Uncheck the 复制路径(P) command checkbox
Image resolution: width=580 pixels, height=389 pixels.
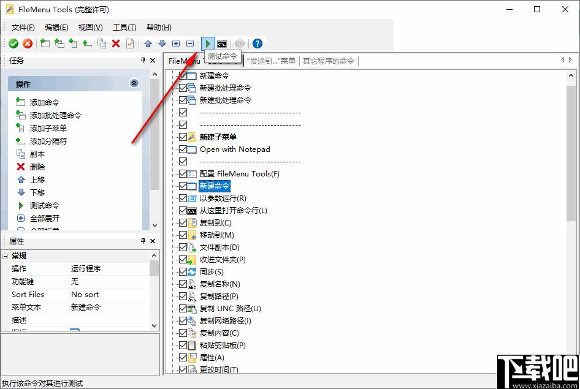point(182,296)
